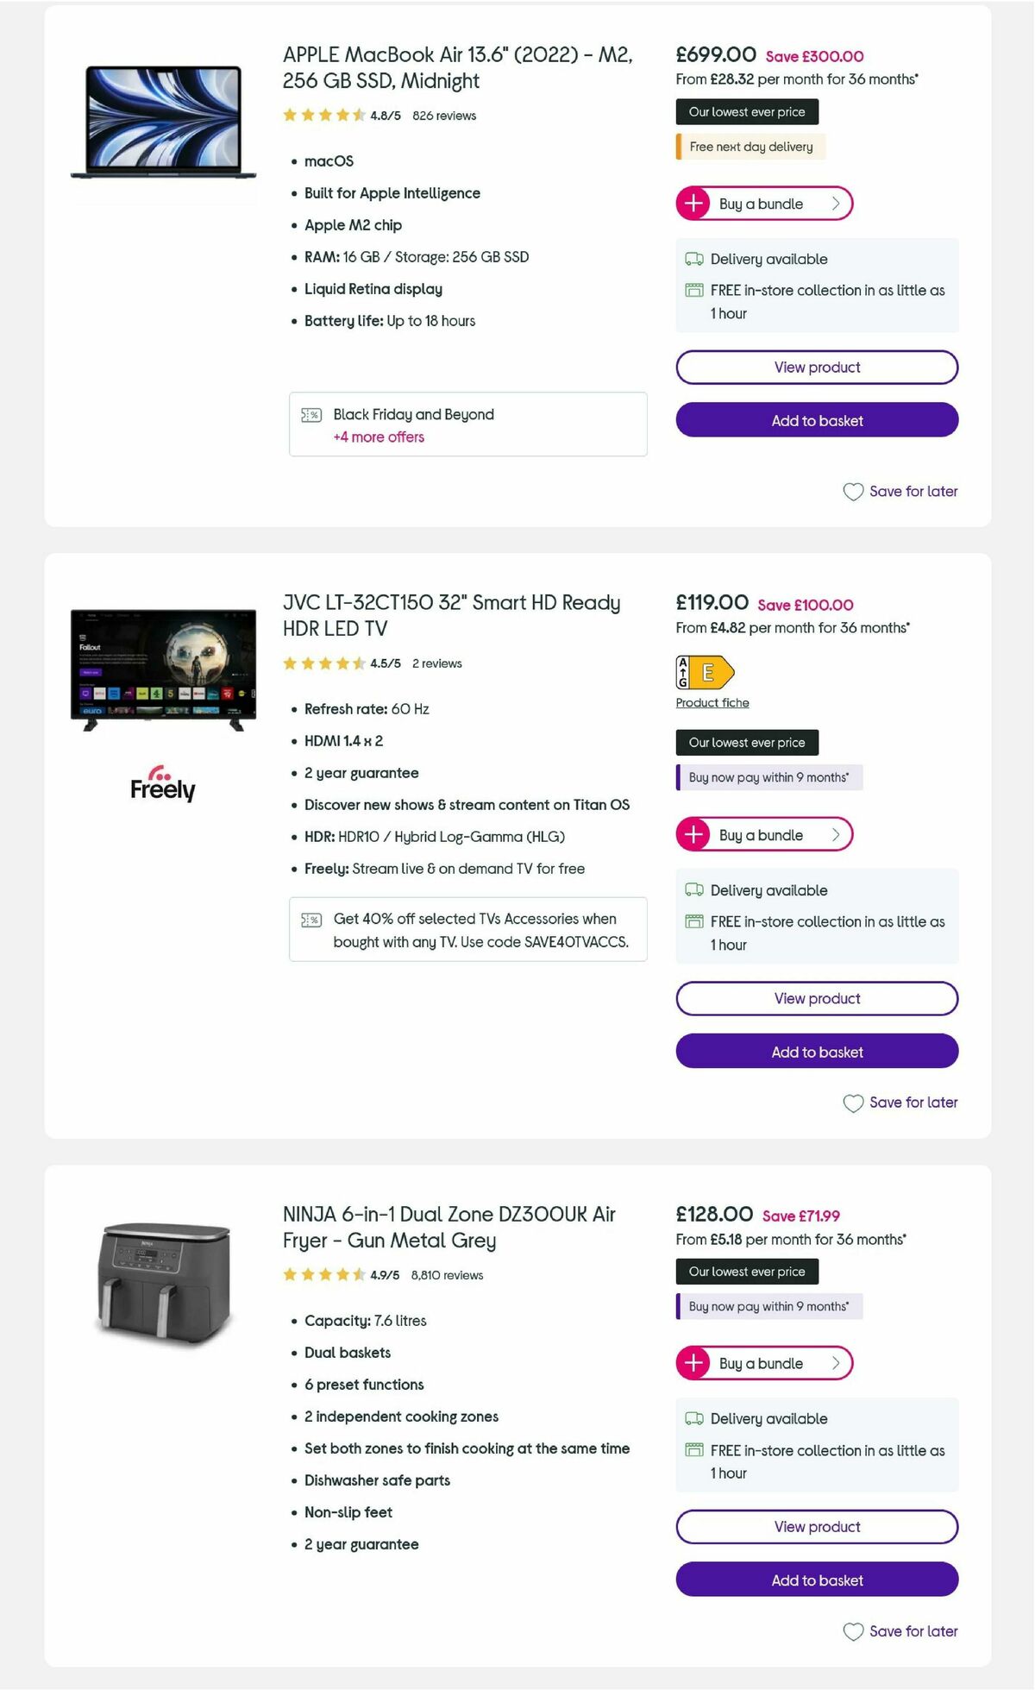Click the pink plus icon on MacBook's Buy a bundle
1035x1690 pixels.
[693, 204]
